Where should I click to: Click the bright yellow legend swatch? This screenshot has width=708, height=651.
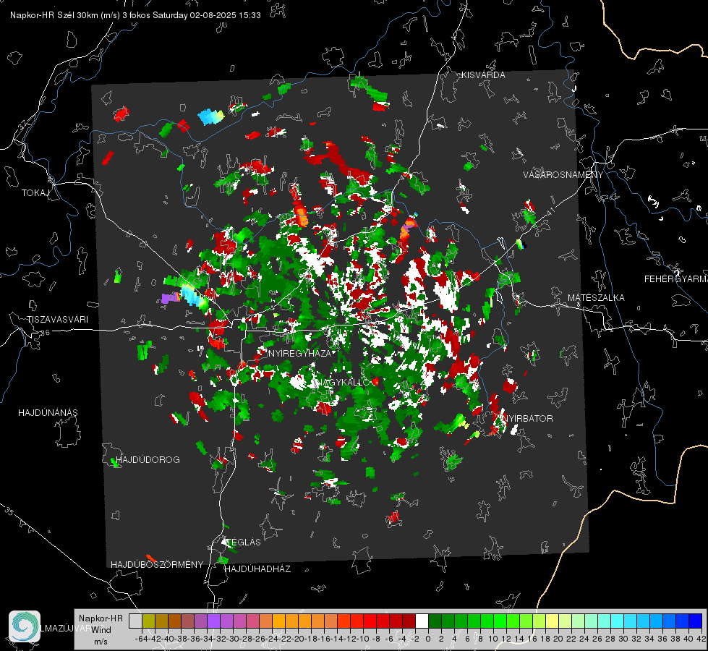(x=552, y=621)
